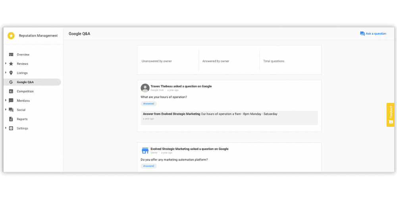The height and width of the screenshot is (198, 397).
Task: Click the Social chat bubbles icon
Action: (11, 110)
